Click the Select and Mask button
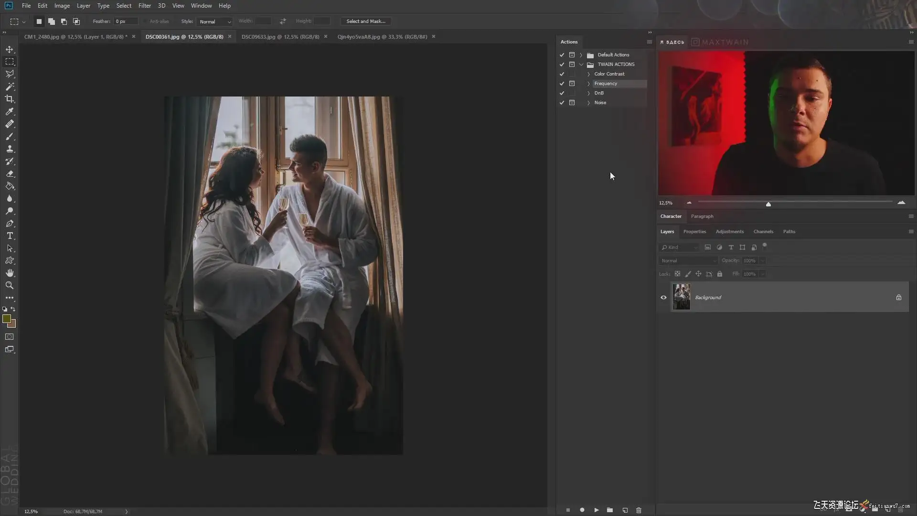Viewport: 917px width, 516px height. 365,21
